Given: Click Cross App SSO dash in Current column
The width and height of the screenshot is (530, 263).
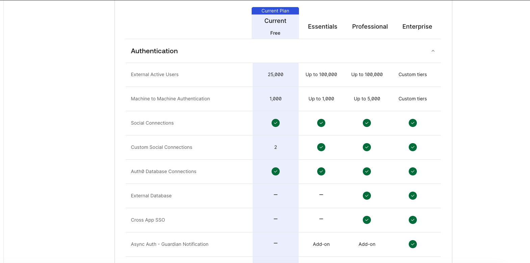Looking at the screenshot, I should 276,219.
